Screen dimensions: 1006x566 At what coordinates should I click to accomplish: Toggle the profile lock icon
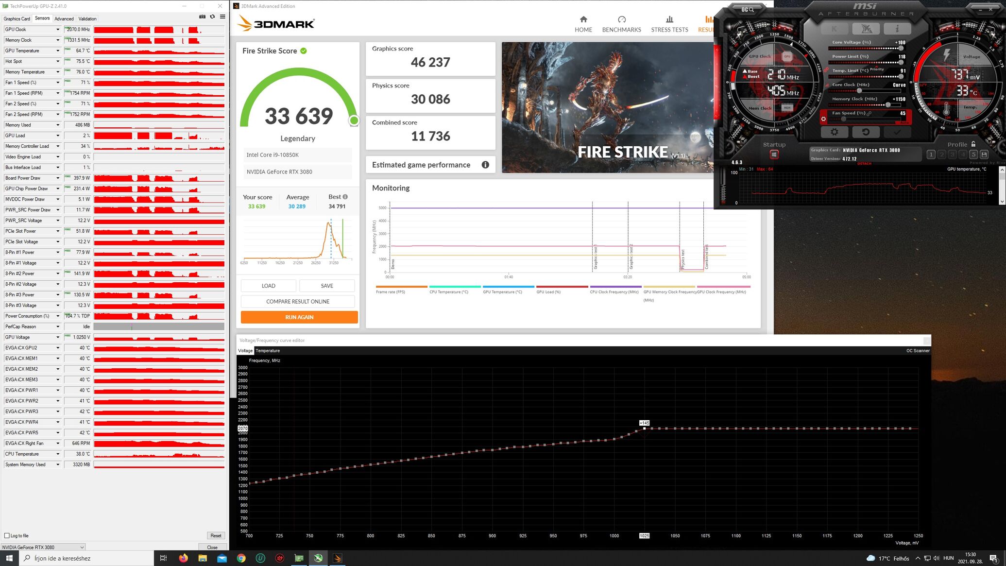973,144
